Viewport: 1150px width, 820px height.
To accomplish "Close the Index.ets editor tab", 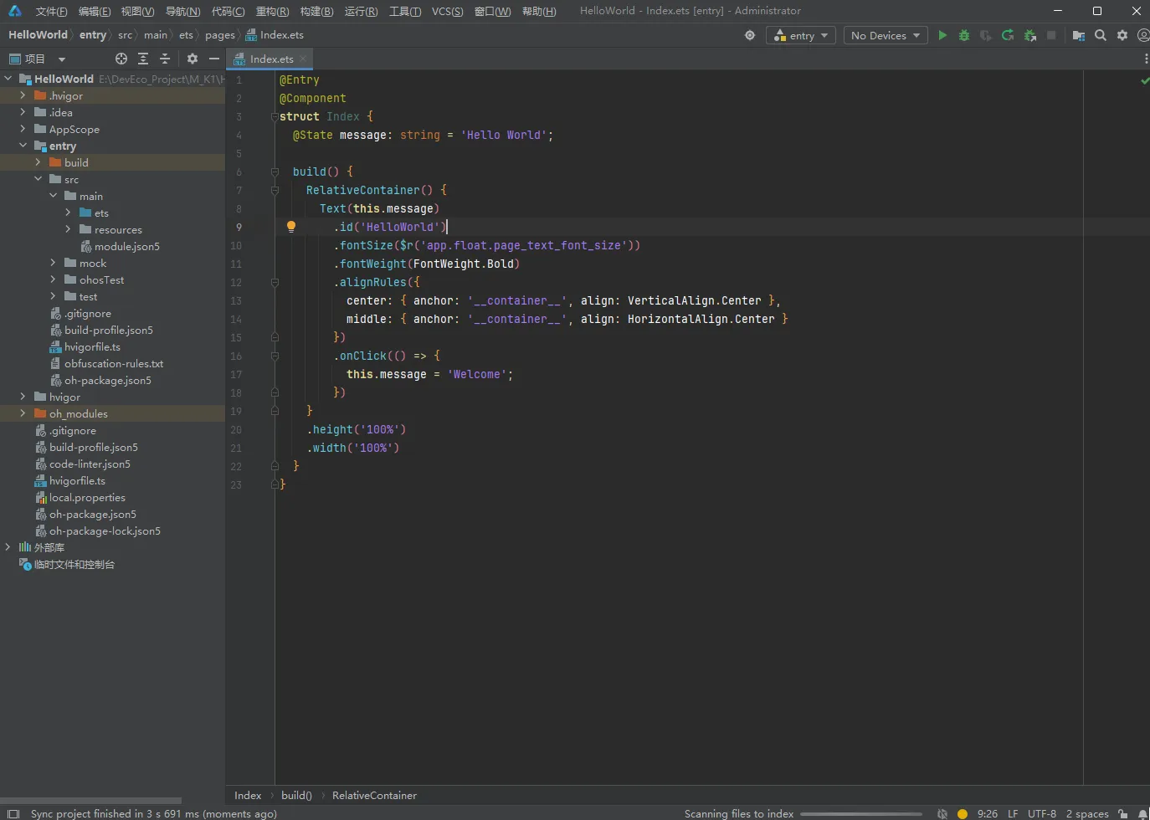I will (303, 59).
